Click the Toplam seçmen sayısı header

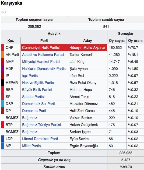(34, 20)
